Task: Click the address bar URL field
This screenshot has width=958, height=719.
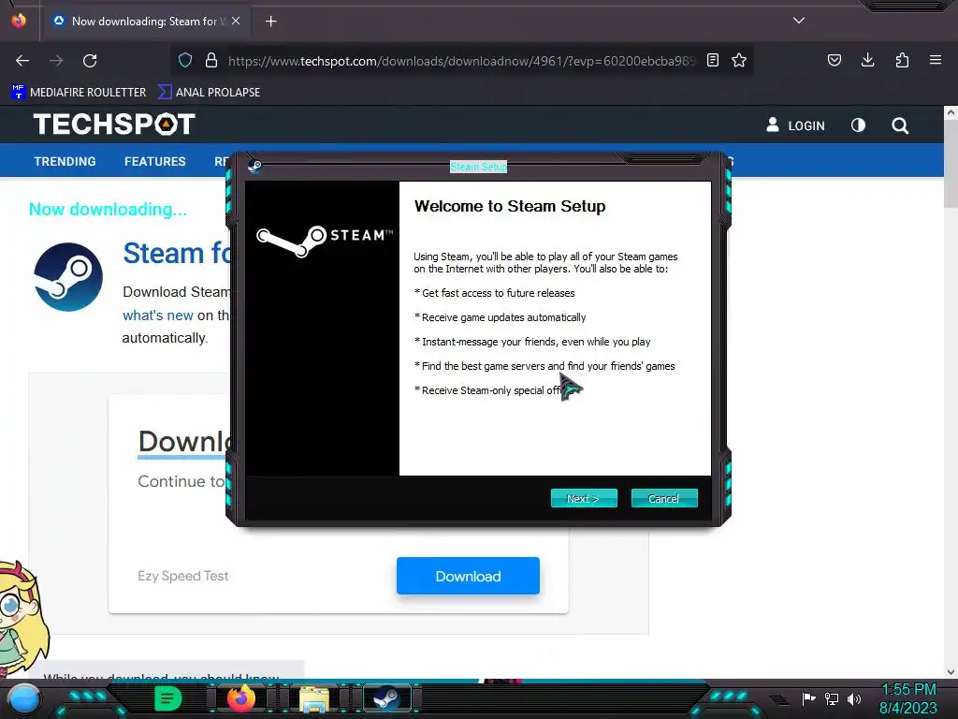Action: 461,61
